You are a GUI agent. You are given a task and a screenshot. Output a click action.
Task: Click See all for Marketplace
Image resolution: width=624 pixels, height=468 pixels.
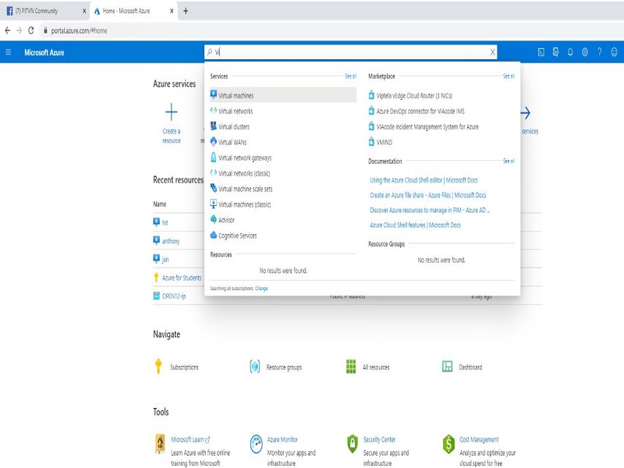[509, 76]
